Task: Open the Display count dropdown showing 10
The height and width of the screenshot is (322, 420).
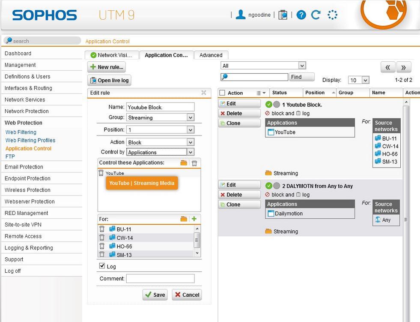Action: pos(359,80)
